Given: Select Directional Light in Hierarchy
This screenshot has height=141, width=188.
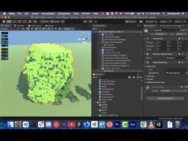Looking at the screenshot, I should tap(112, 37).
